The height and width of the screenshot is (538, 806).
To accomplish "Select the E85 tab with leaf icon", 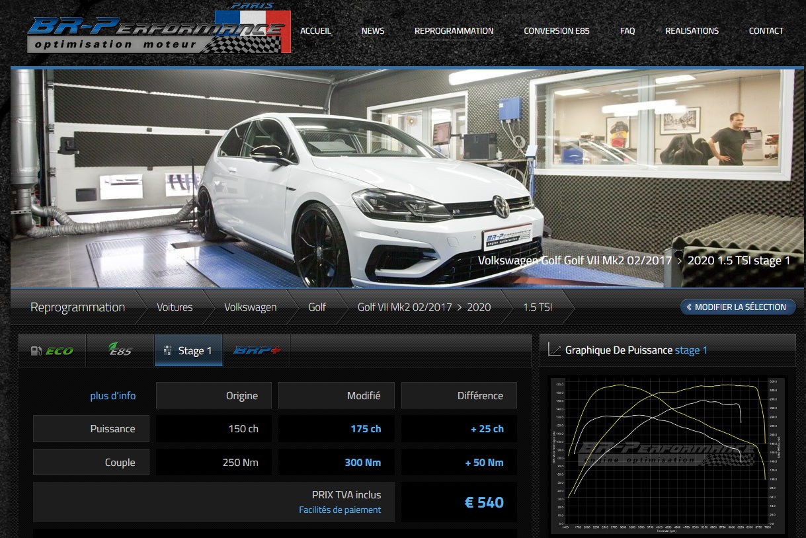I will 120,350.
